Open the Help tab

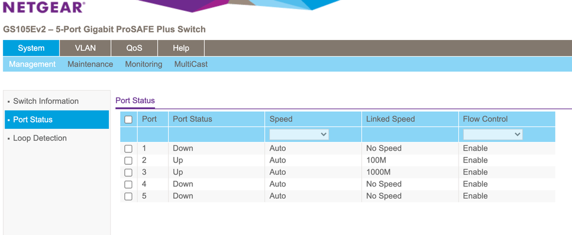pyautogui.click(x=181, y=48)
